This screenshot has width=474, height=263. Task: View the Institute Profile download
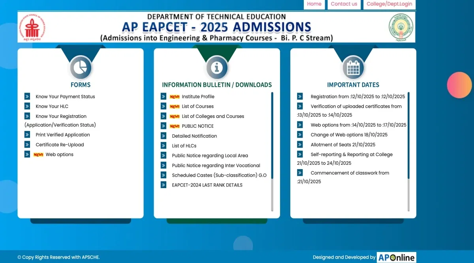click(x=198, y=97)
